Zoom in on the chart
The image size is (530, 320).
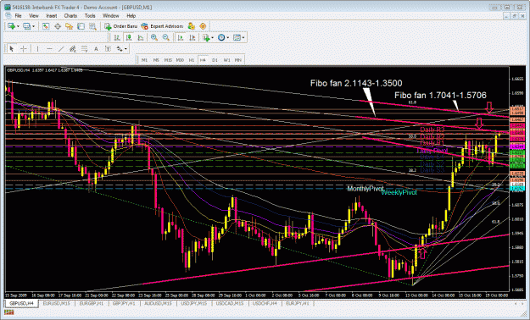154,38
